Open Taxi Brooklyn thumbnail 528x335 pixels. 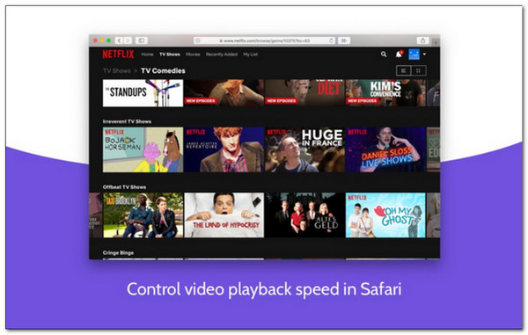point(143,215)
